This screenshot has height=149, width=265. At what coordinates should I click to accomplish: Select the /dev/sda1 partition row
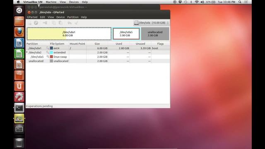point(98,48)
